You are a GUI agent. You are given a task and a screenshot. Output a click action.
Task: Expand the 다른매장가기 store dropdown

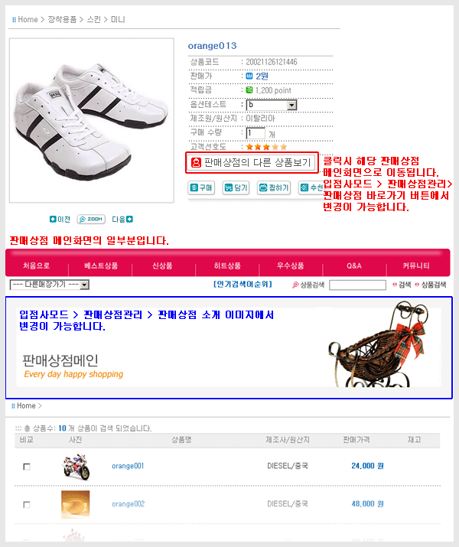pos(50,285)
